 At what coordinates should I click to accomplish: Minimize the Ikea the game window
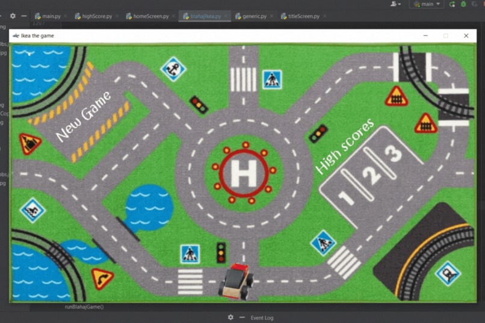coord(425,35)
